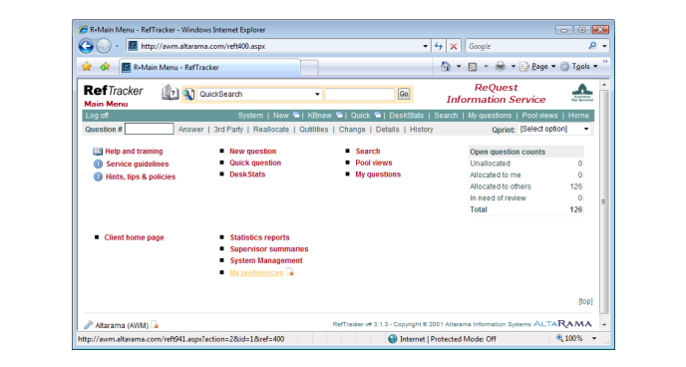Expand the Tools menu dropdown
The width and height of the screenshot is (686, 367).
pyautogui.click(x=595, y=67)
